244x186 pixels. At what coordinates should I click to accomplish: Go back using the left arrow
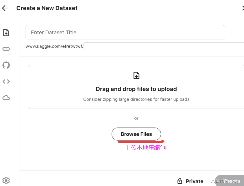click(x=5, y=8)
